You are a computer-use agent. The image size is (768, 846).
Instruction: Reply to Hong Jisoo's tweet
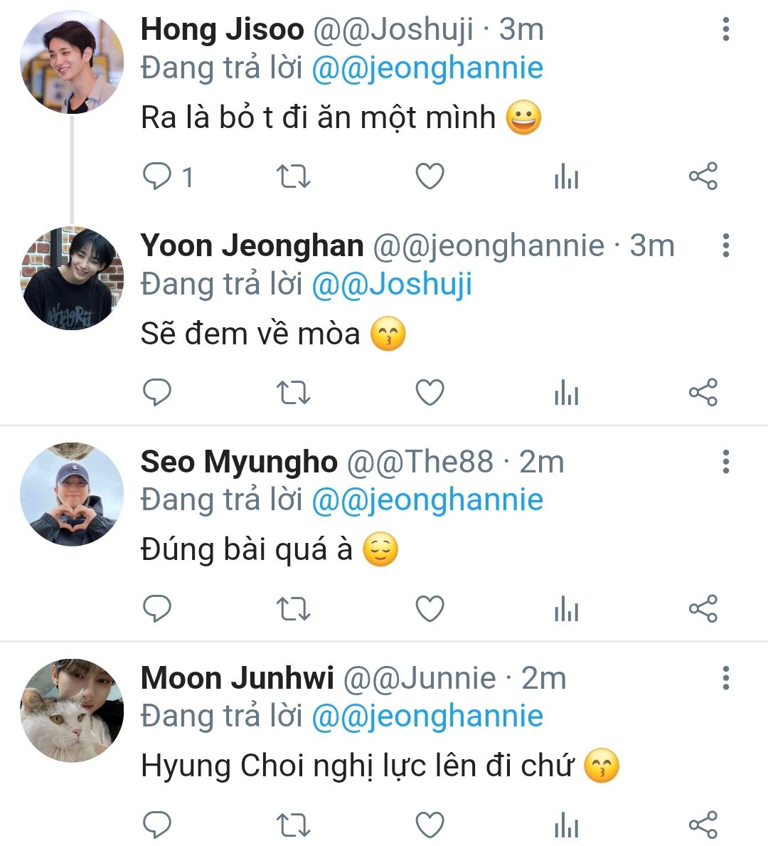pos(157,176)
